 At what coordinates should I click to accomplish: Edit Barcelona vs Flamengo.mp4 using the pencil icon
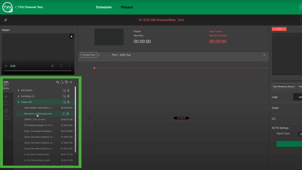point(63,114)
